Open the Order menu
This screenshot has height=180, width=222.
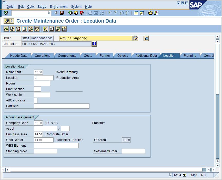[11, 6]
